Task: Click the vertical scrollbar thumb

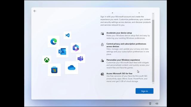Action: pyautogui.click(x=153, y=51)
